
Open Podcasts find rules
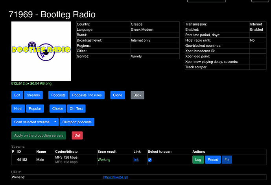click(x=87, y=95)
